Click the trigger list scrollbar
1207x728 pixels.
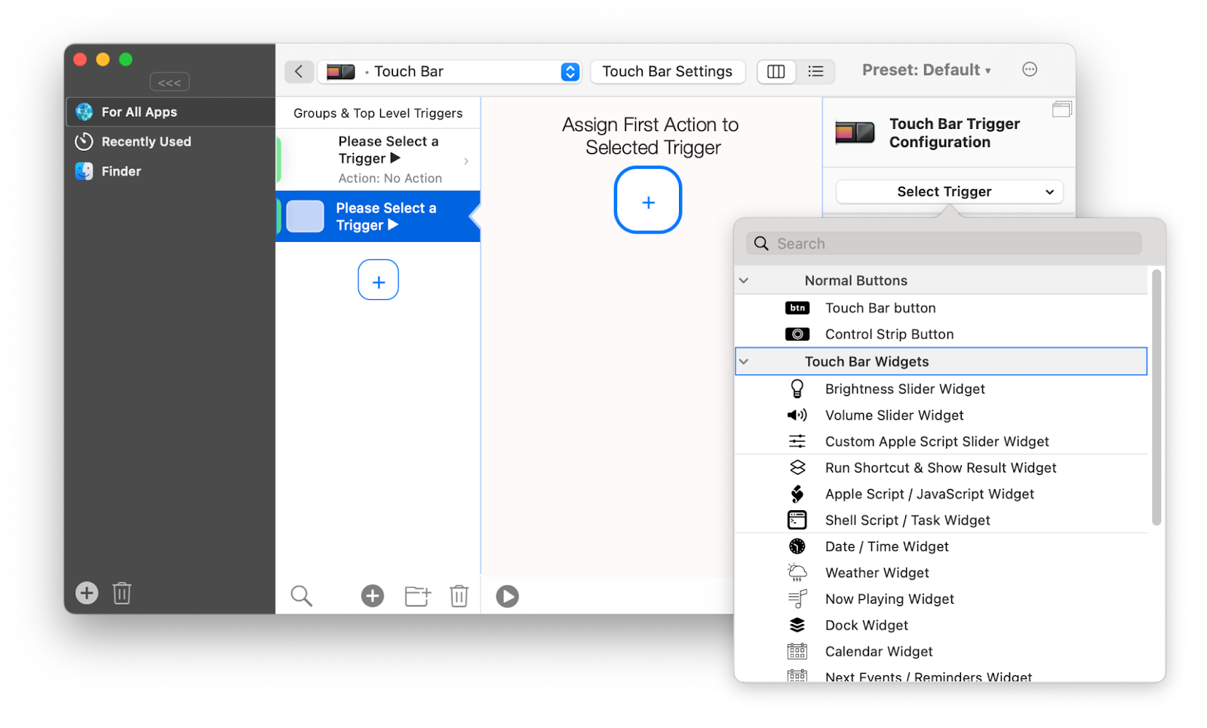[1156, 397]
